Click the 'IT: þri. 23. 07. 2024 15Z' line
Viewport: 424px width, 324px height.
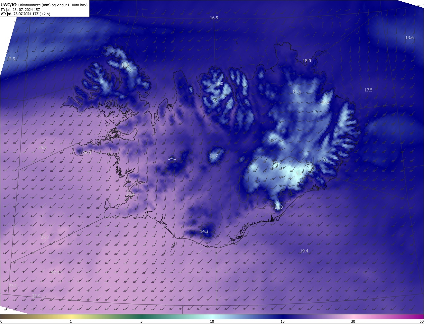click(x=21, y=9)
